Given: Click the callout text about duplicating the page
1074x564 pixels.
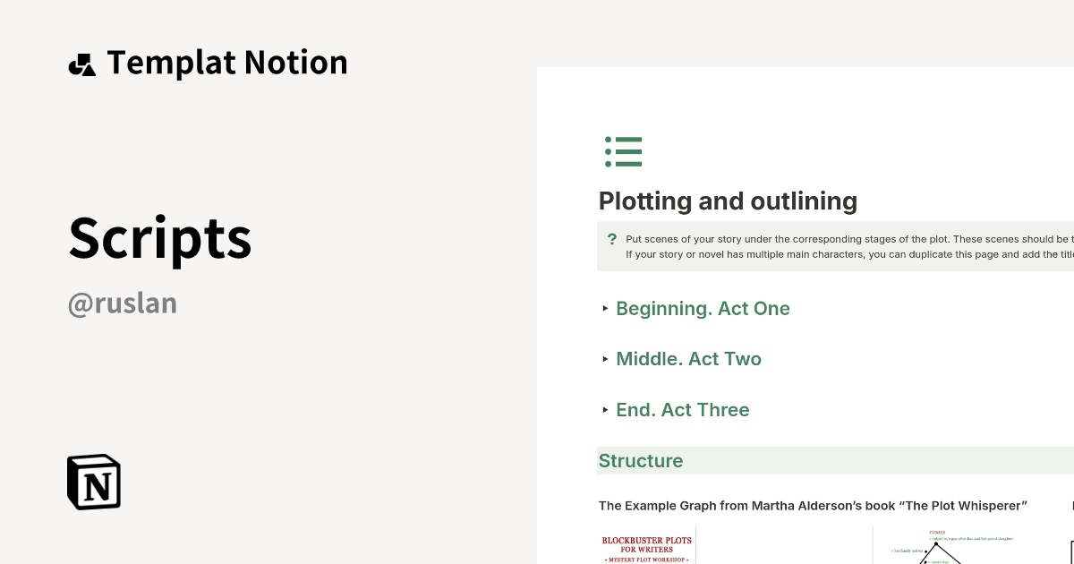Looking at the screenshot, I should (850, 254).
